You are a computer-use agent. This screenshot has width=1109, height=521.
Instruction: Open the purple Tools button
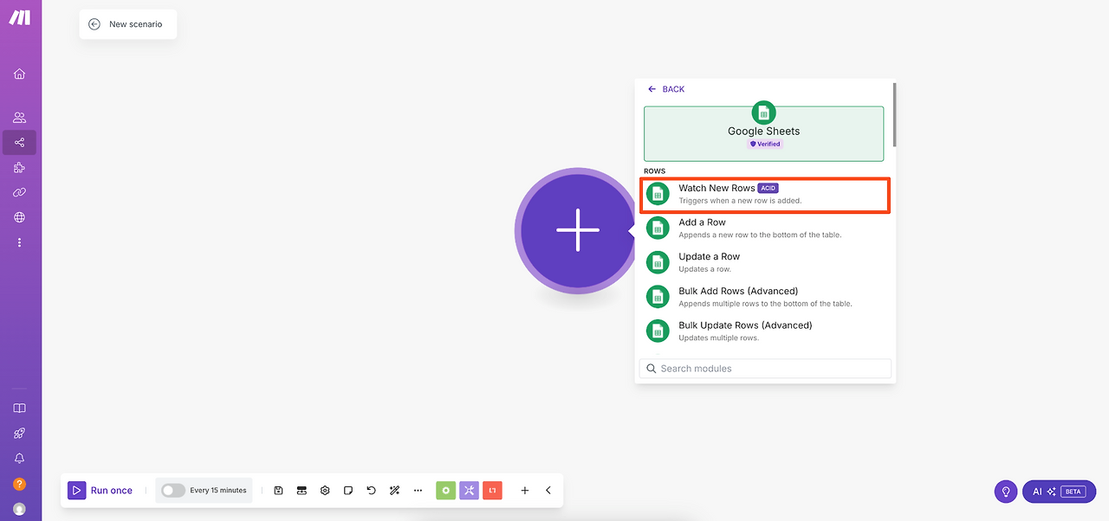[x=469, y=491]
